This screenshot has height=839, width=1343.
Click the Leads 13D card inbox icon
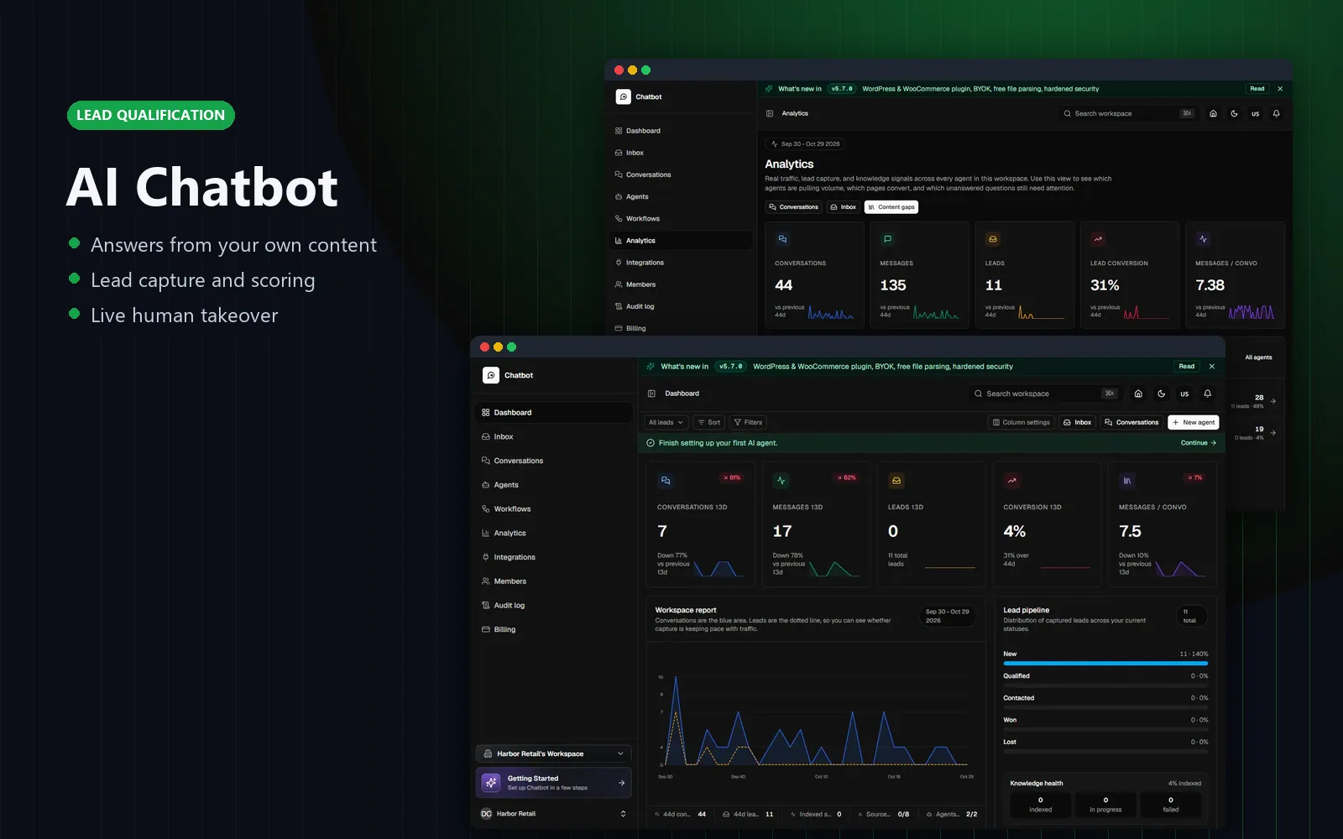[x=896, y=481]
